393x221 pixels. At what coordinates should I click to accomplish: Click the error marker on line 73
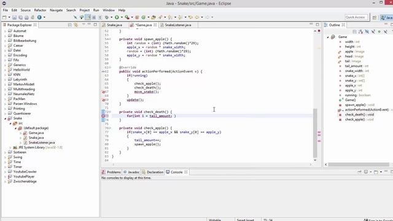point(103,116)
